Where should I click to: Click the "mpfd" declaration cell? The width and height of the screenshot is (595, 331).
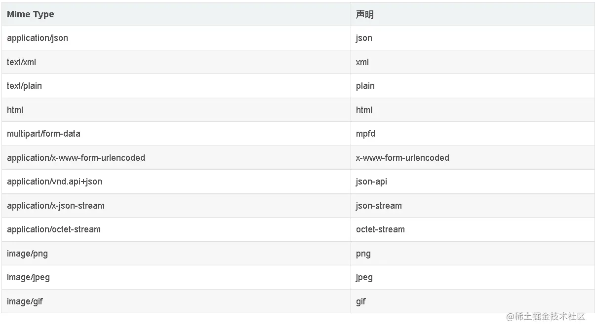[x=365, y=134]
